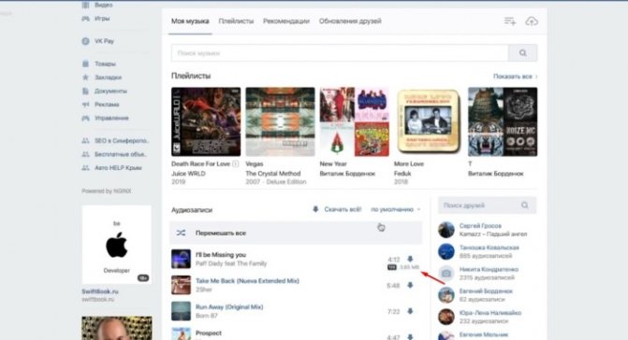628x340 pixels.
Task: Switch to the Рекомендации tab
Action: tap(286, 21)
